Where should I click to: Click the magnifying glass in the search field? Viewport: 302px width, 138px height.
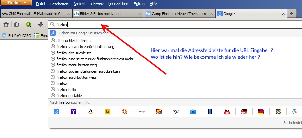(52, 24)
